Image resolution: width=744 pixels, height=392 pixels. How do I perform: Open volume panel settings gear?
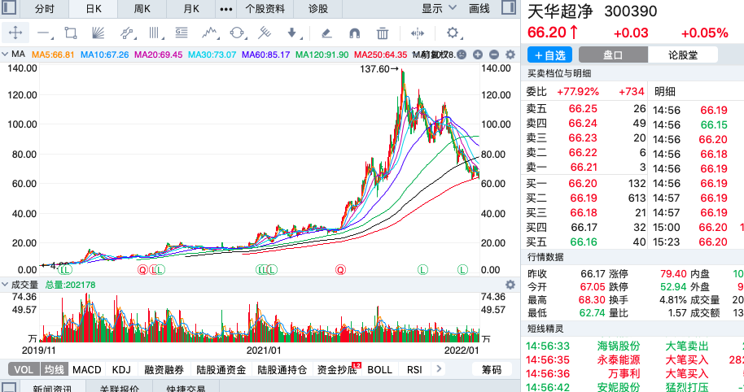pos(510,285)
